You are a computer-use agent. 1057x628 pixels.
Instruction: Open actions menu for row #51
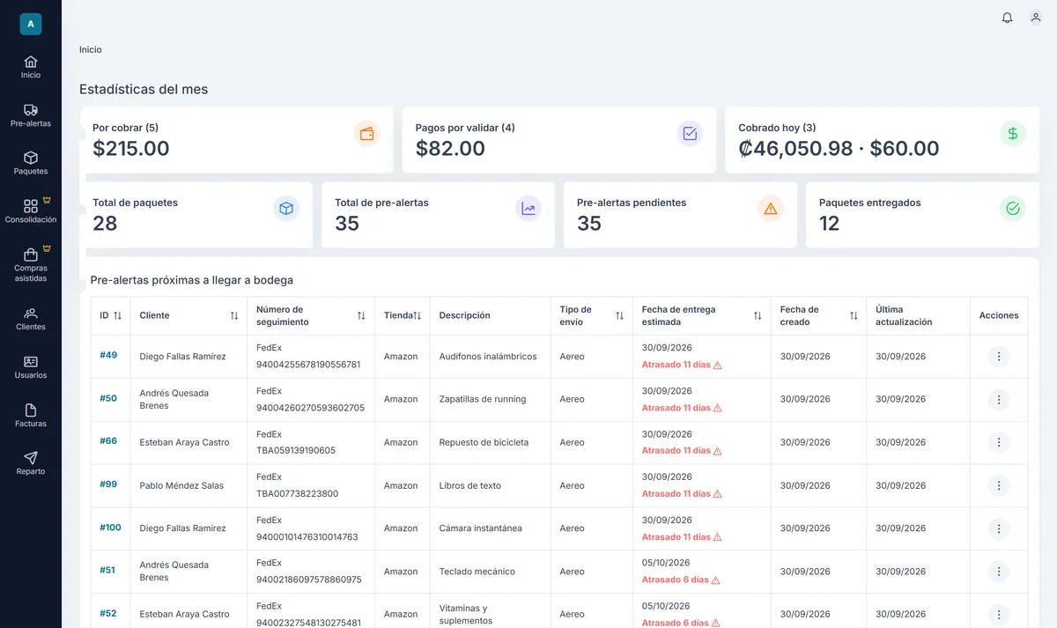click(x=999, y=572)
